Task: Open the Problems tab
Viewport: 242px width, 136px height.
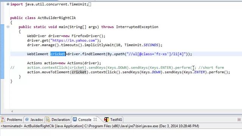Action: click(12, 120)
